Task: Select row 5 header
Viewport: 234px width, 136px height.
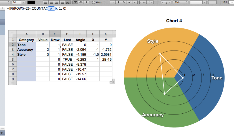Action: pos(12,60)
